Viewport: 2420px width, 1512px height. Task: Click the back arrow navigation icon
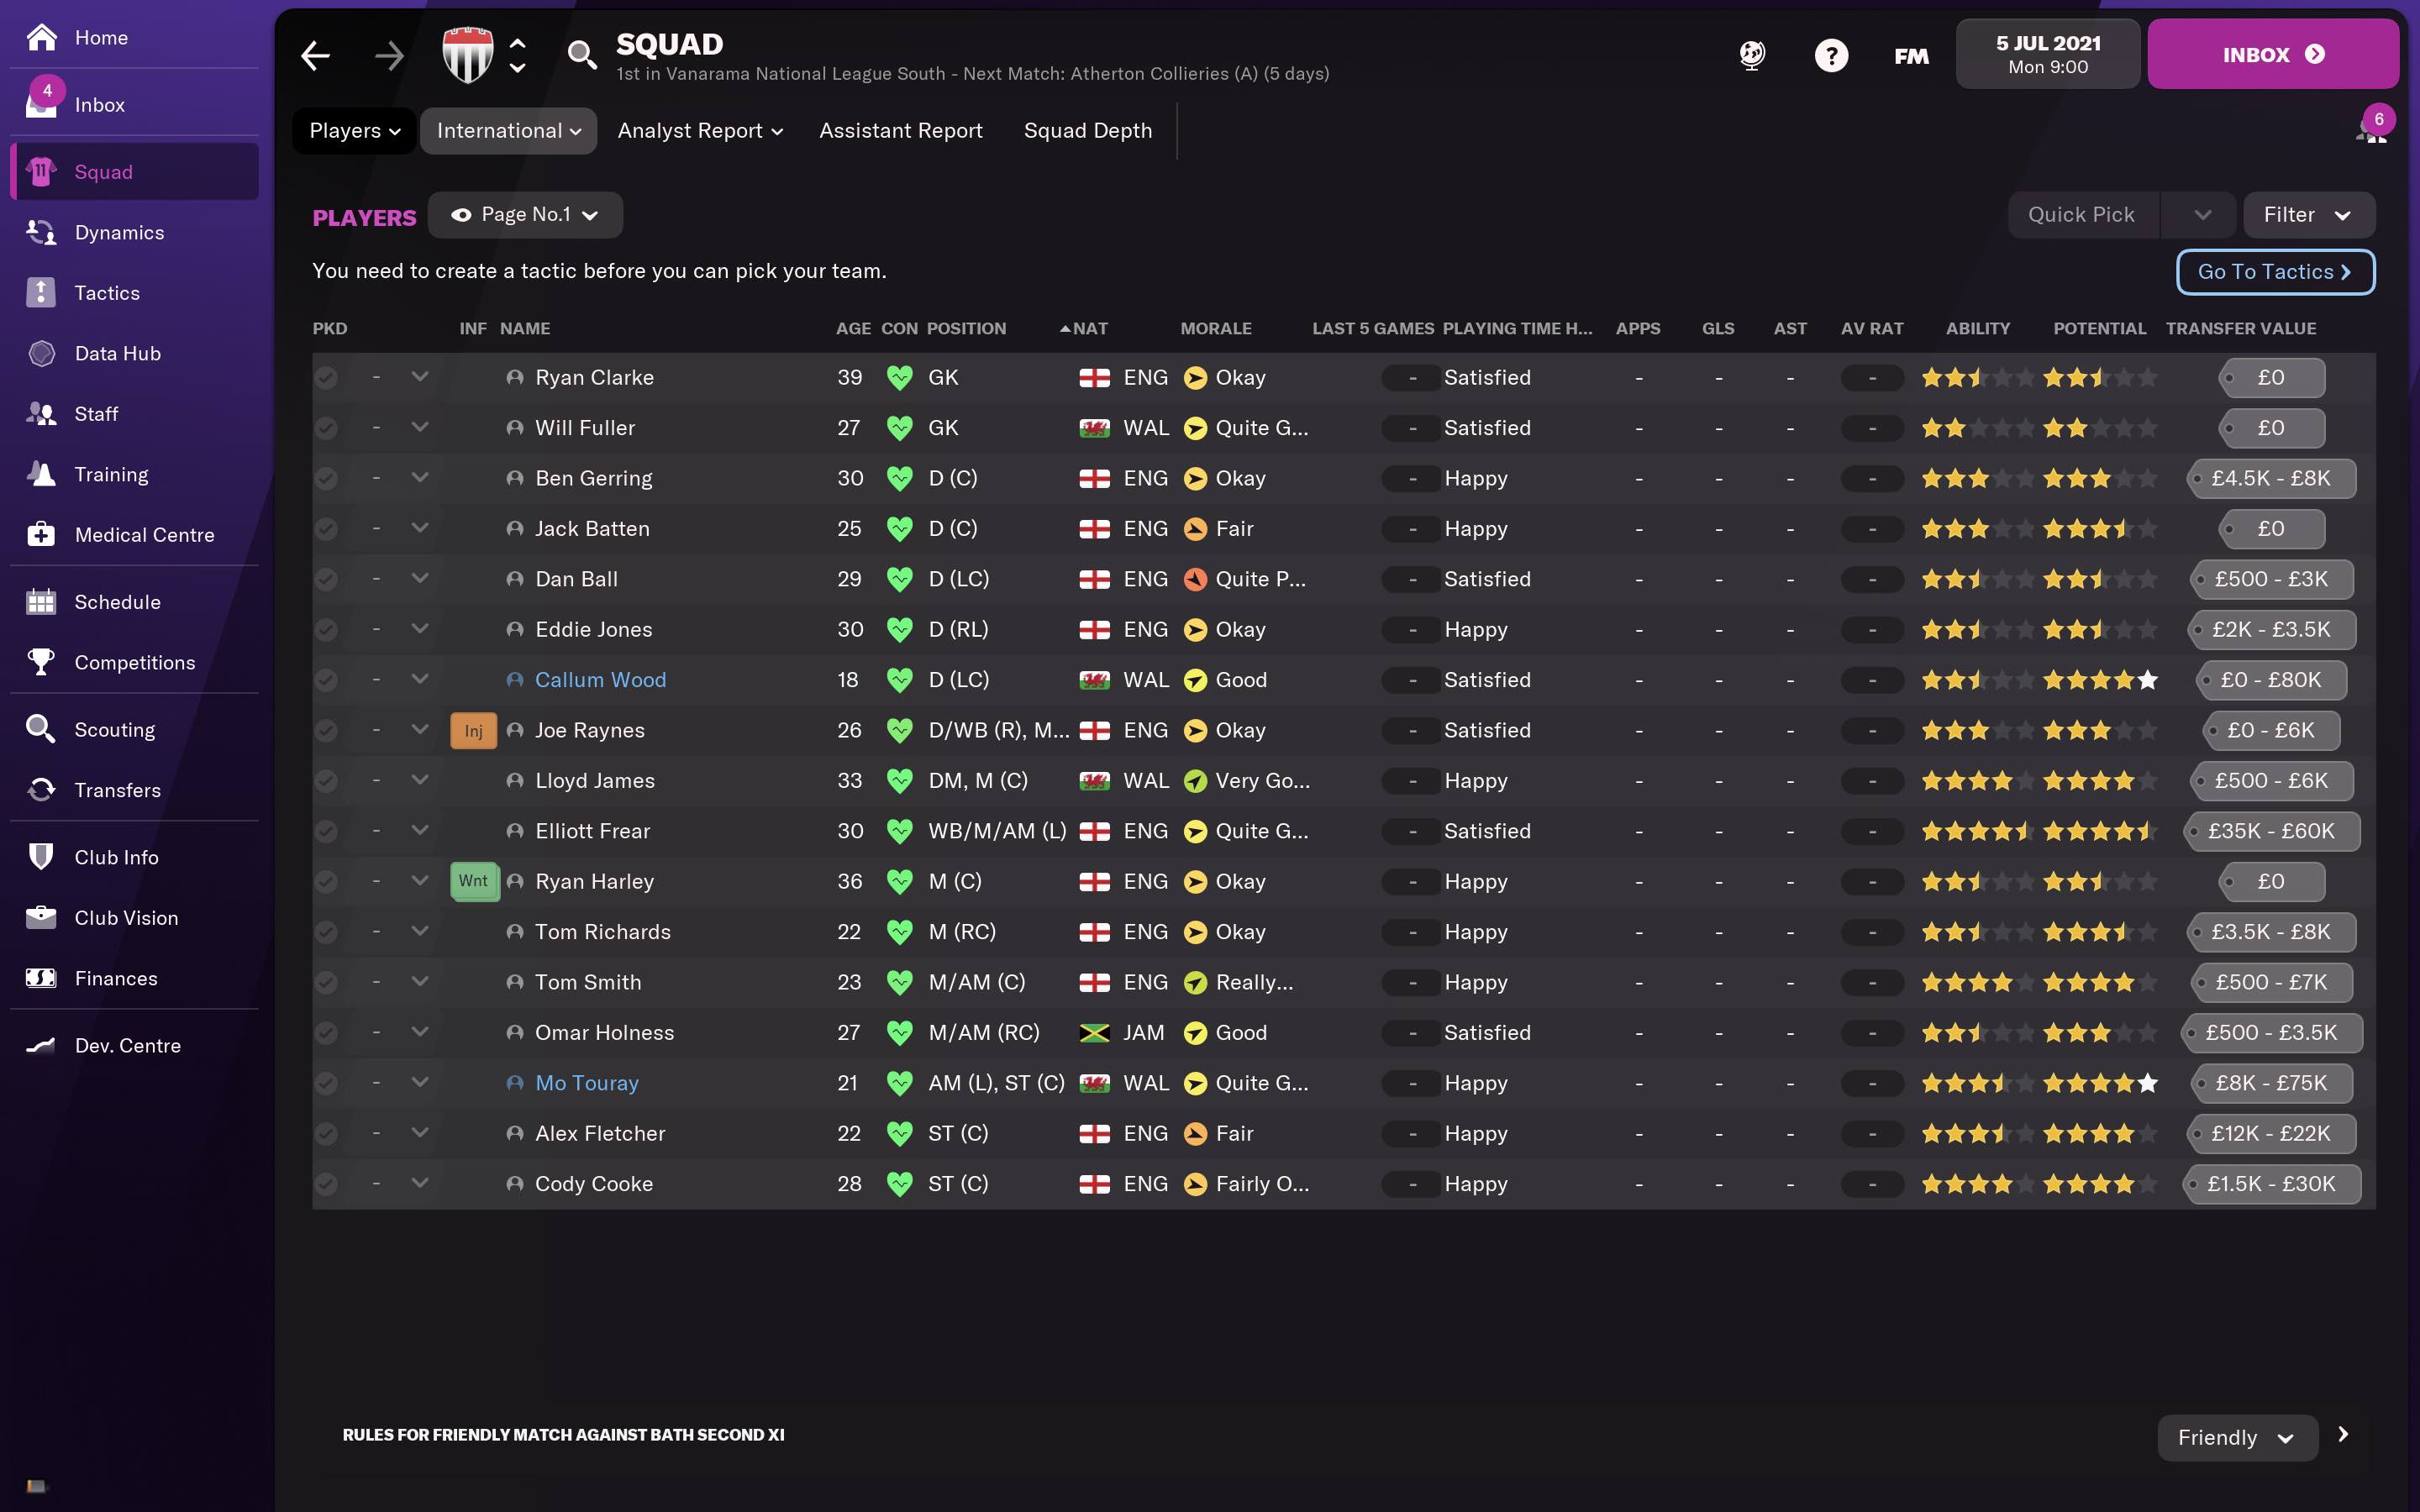pyautogui.click(x=316, y=56)
